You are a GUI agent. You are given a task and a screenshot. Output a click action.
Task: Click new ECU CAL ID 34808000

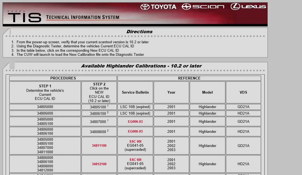(x=98, y=131)
